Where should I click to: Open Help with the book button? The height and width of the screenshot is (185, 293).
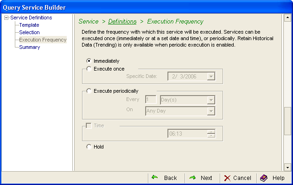pos(273,178)
